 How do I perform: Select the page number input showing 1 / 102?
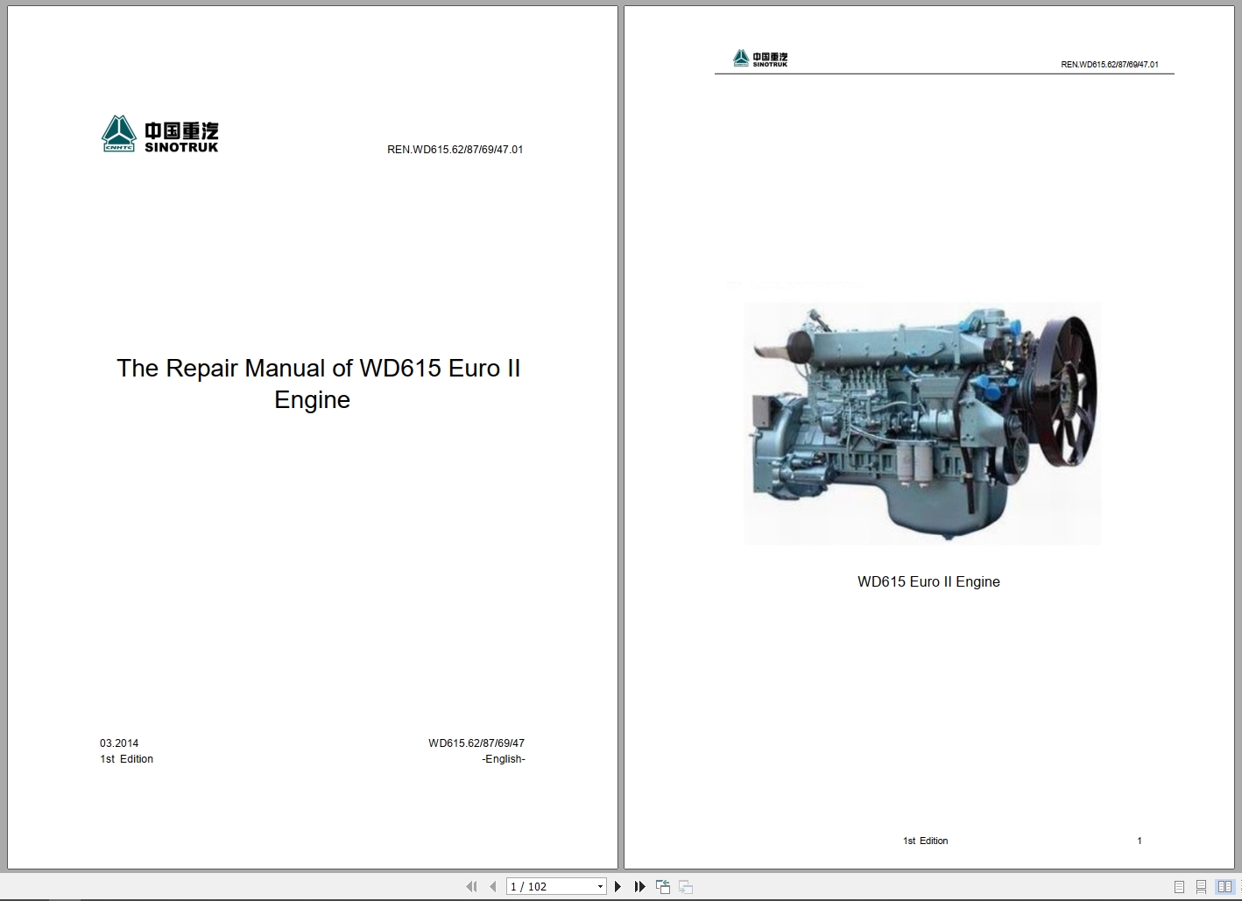pos(543,886)
